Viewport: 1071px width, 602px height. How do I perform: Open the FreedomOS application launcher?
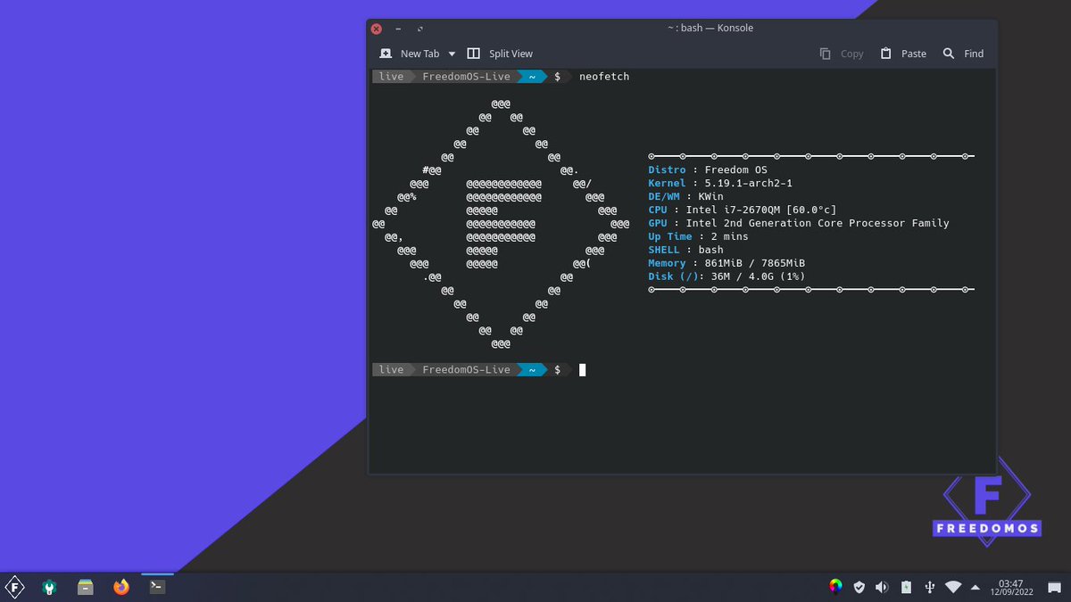(14, 586)
